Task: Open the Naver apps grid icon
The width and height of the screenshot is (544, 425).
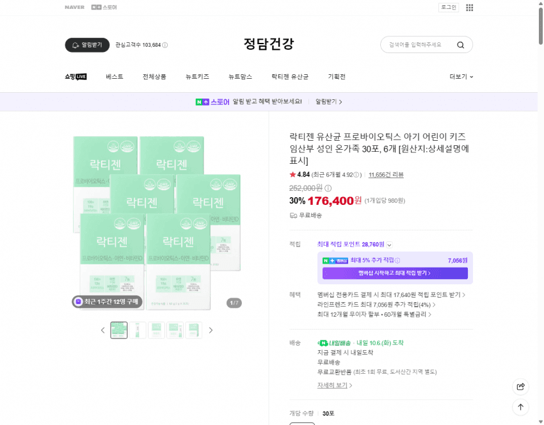Action: point(469,8)
